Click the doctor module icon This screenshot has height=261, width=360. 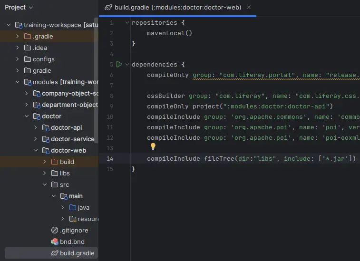pyautogui.click(x=37, y=116)
